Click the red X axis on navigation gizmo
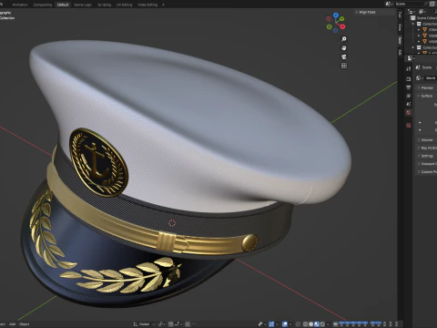 342,26
